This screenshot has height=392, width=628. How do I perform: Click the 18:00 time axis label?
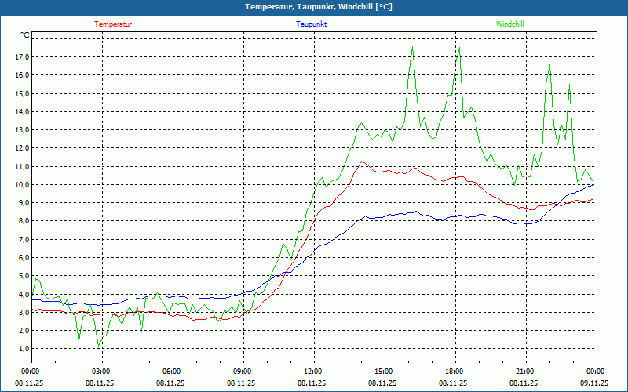(x=455, y=372)
